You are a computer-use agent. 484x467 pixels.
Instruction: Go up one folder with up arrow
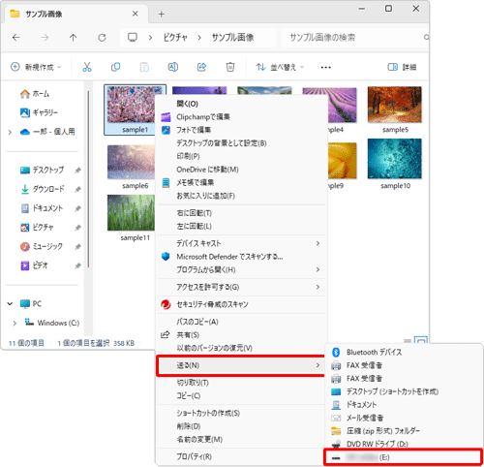point(74,38)
